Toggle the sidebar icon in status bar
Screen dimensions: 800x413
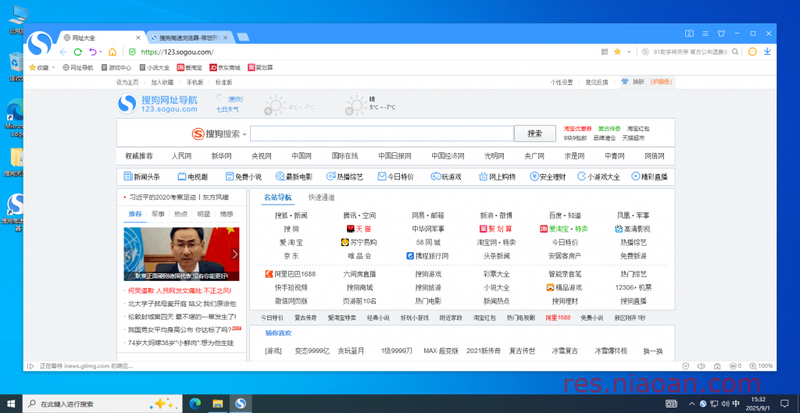point(30,365)
